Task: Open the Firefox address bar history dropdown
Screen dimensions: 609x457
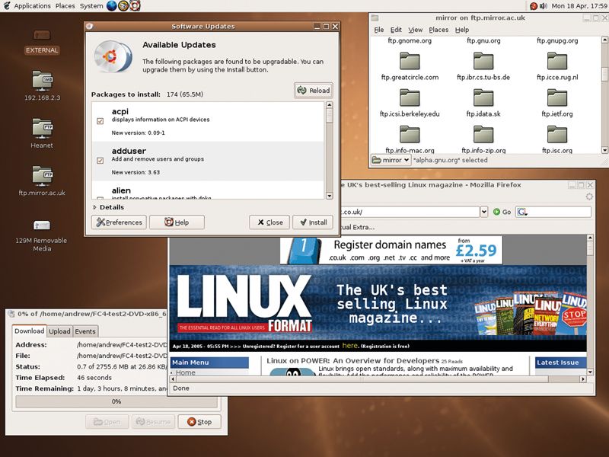Action: (x=483, y=212)
